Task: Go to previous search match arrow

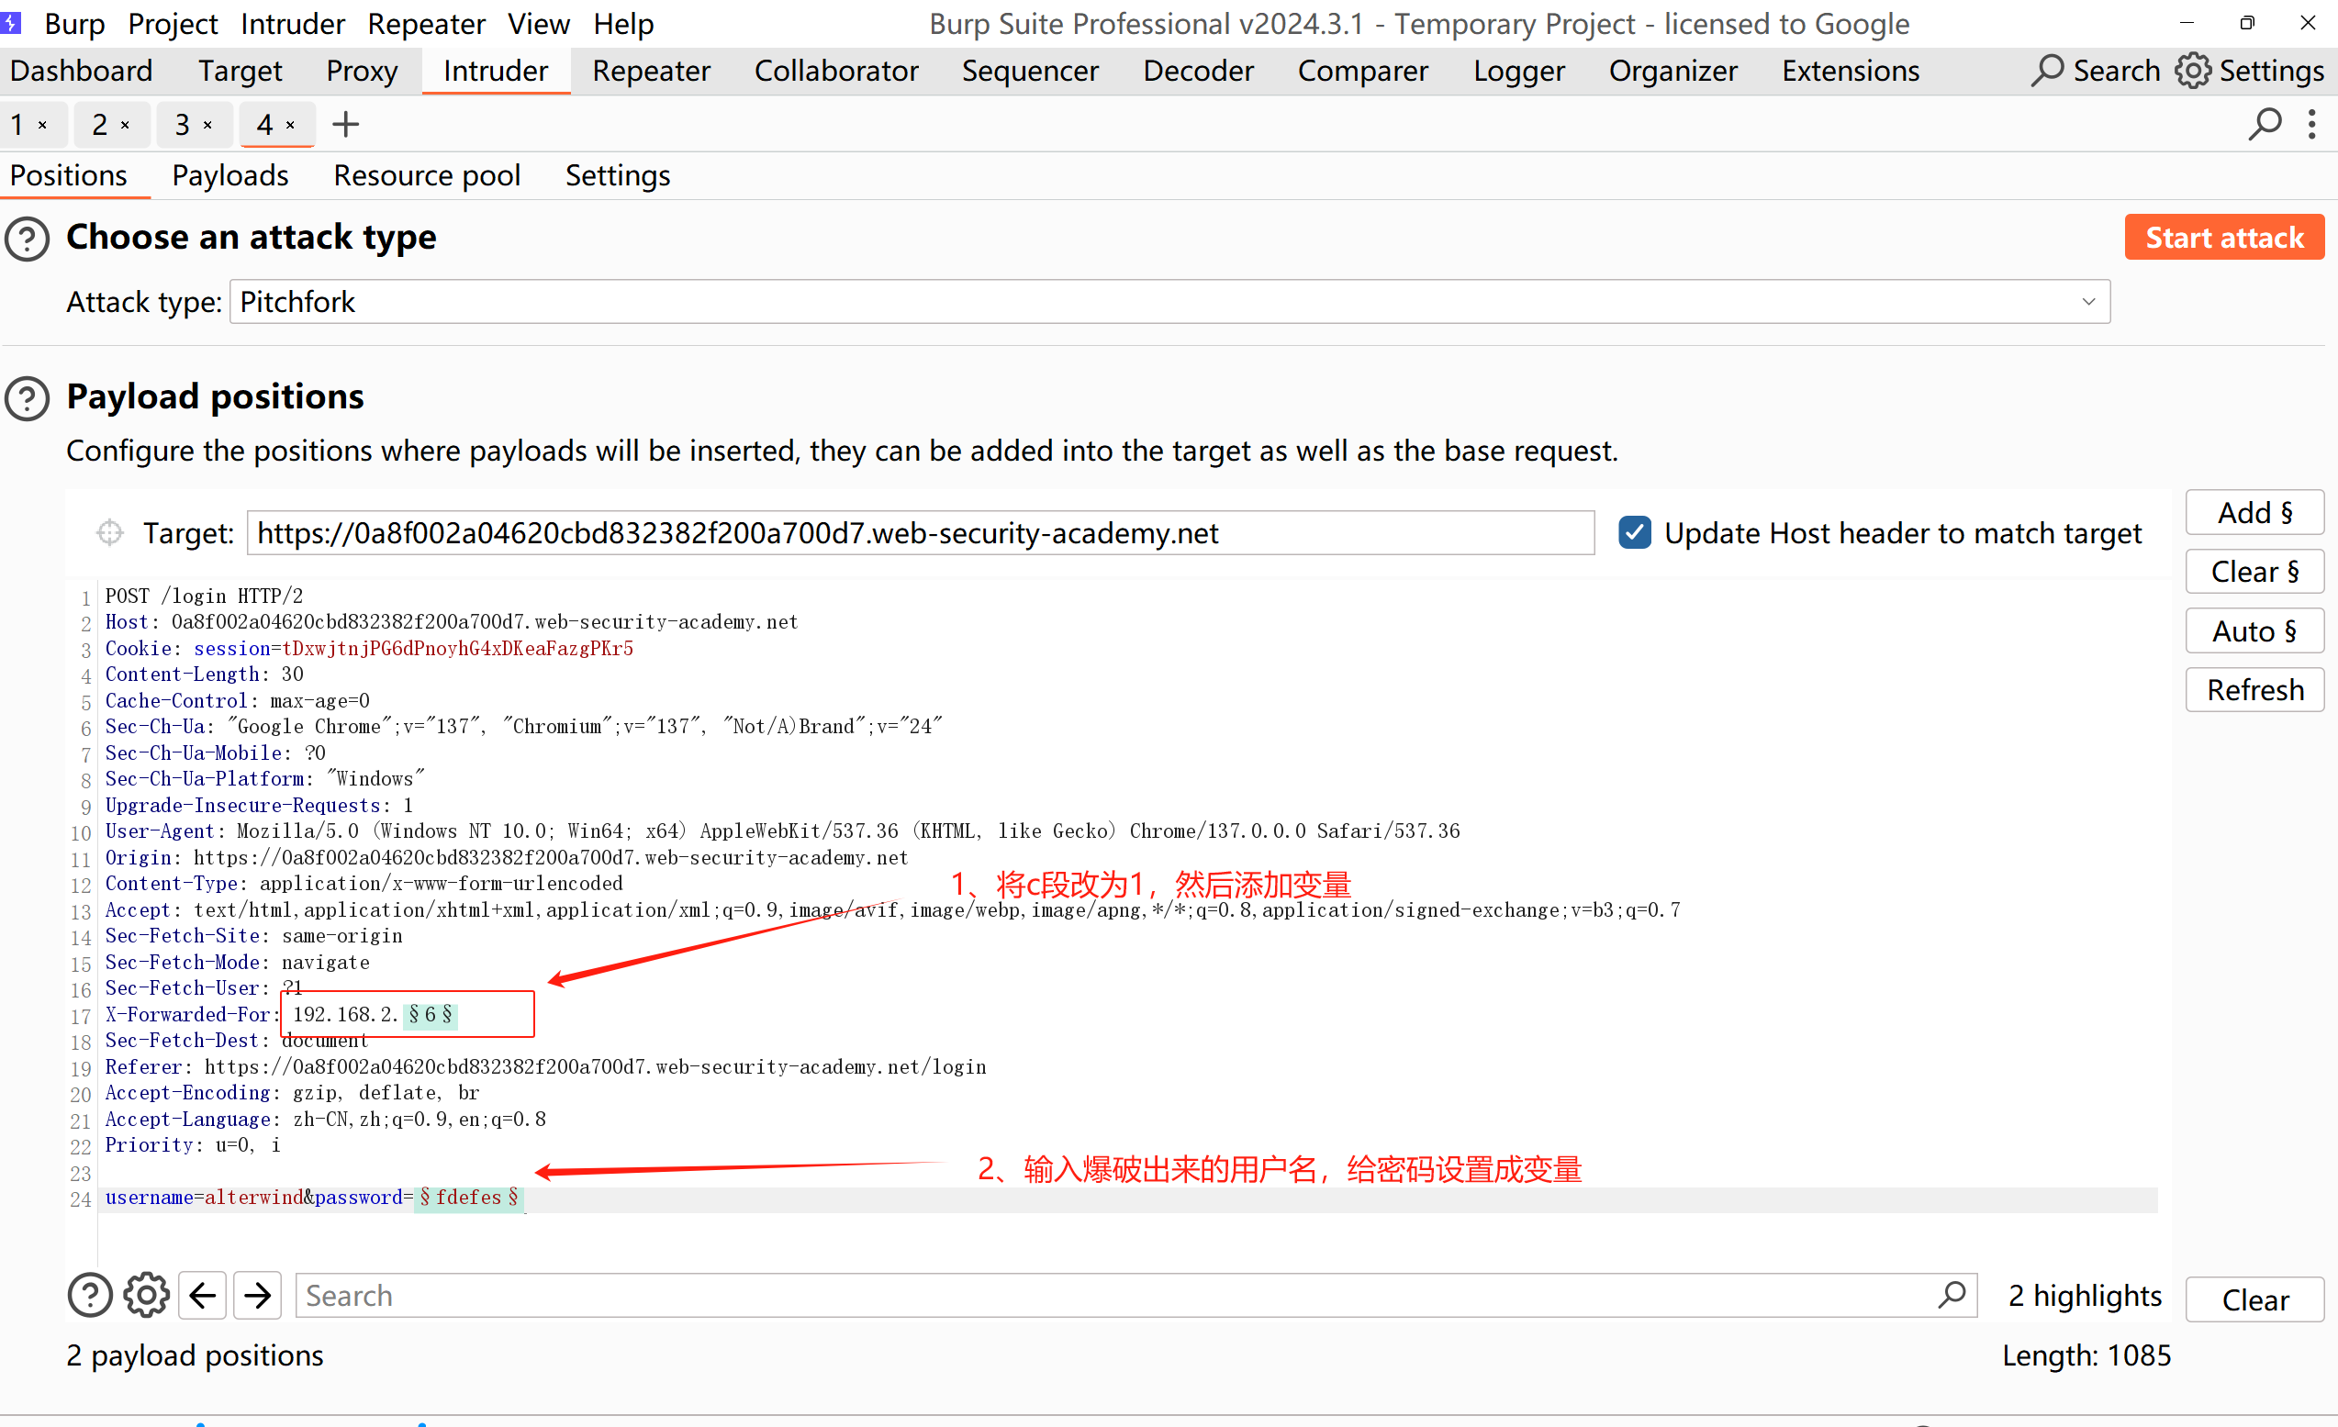Action: [202, 1295]
